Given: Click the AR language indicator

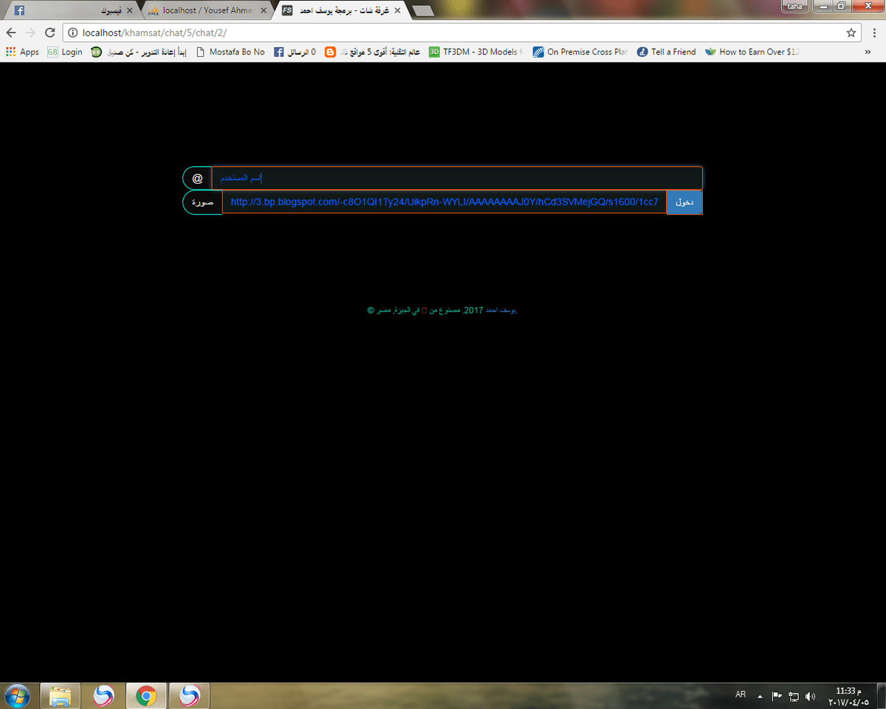Looking at the screenshot, I should coord(741,695).
